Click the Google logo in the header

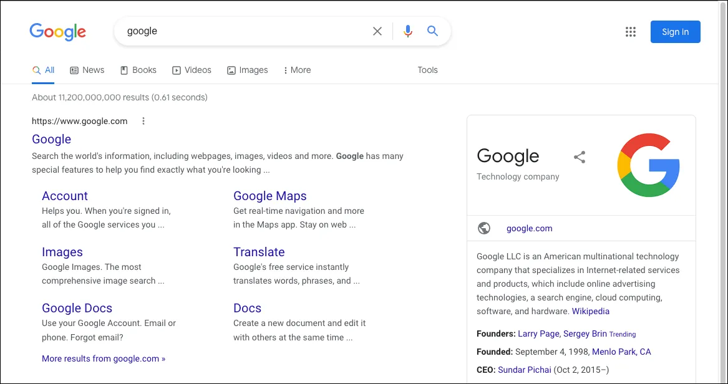(x=57, y=32)
